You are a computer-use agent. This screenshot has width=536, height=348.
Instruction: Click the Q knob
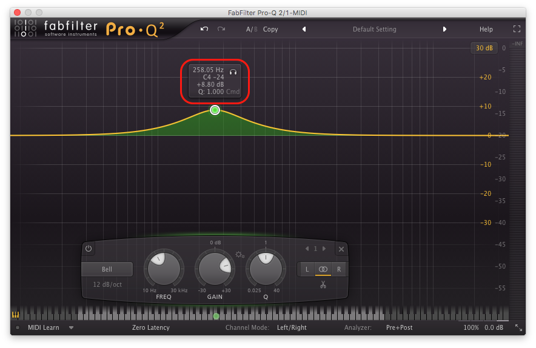pyautogui.click(x=266, y=269)
